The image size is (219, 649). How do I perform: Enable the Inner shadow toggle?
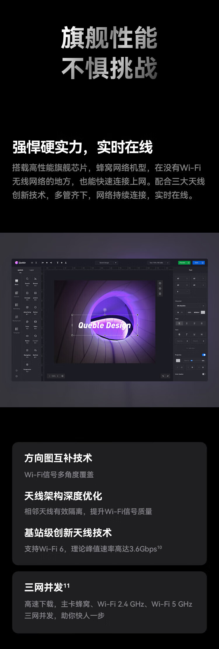pos(204,374)
